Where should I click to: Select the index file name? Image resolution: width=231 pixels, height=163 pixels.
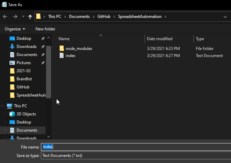[70, 56]
